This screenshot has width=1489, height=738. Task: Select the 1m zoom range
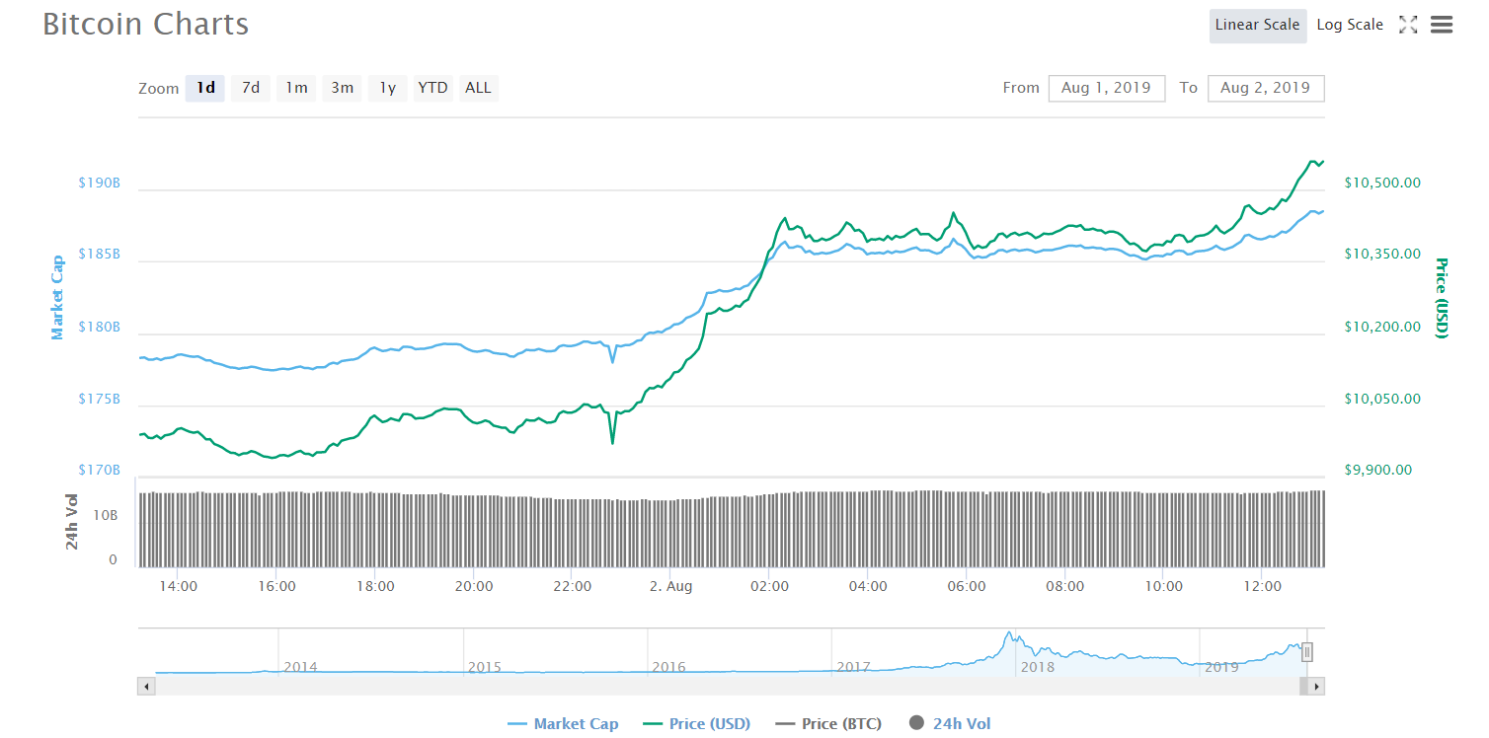pyautogui.click(x=296, y=88)
